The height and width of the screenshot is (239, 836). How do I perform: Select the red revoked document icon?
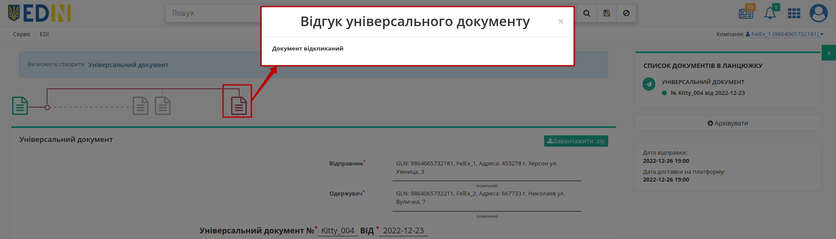pos(239,106)
